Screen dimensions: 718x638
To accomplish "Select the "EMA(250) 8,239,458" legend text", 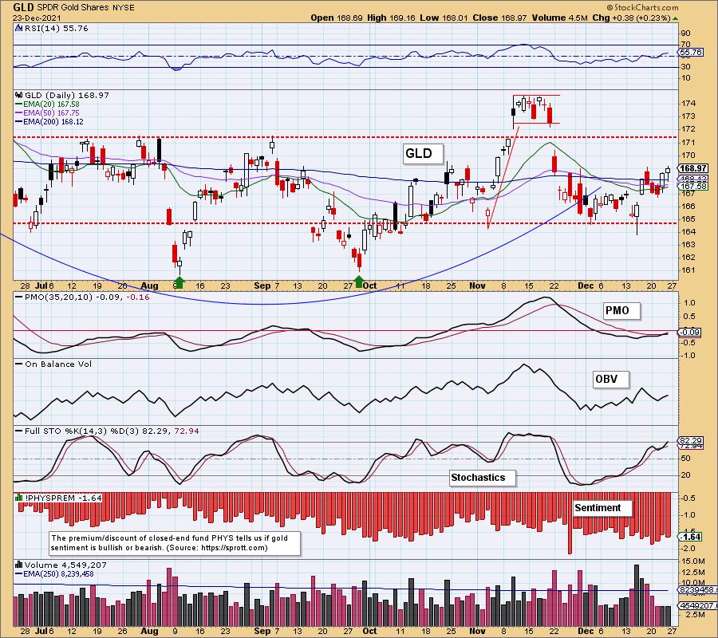I will pos(58,573).
